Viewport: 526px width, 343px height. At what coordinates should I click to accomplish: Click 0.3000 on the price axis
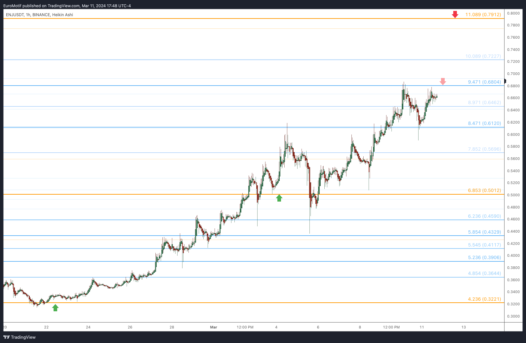(513, 316)
